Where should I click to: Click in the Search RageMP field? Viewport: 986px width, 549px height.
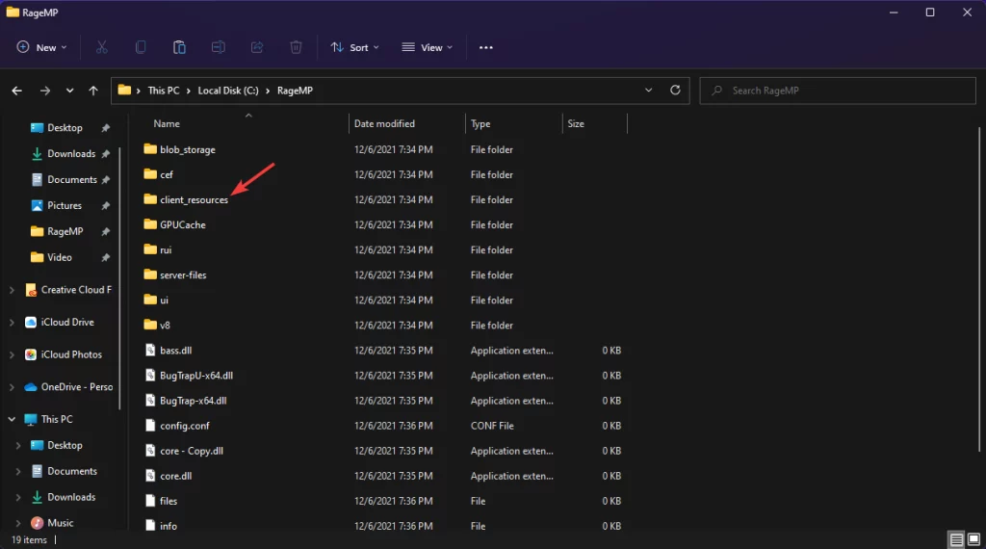pyautogui.click(x=838, y=91)
